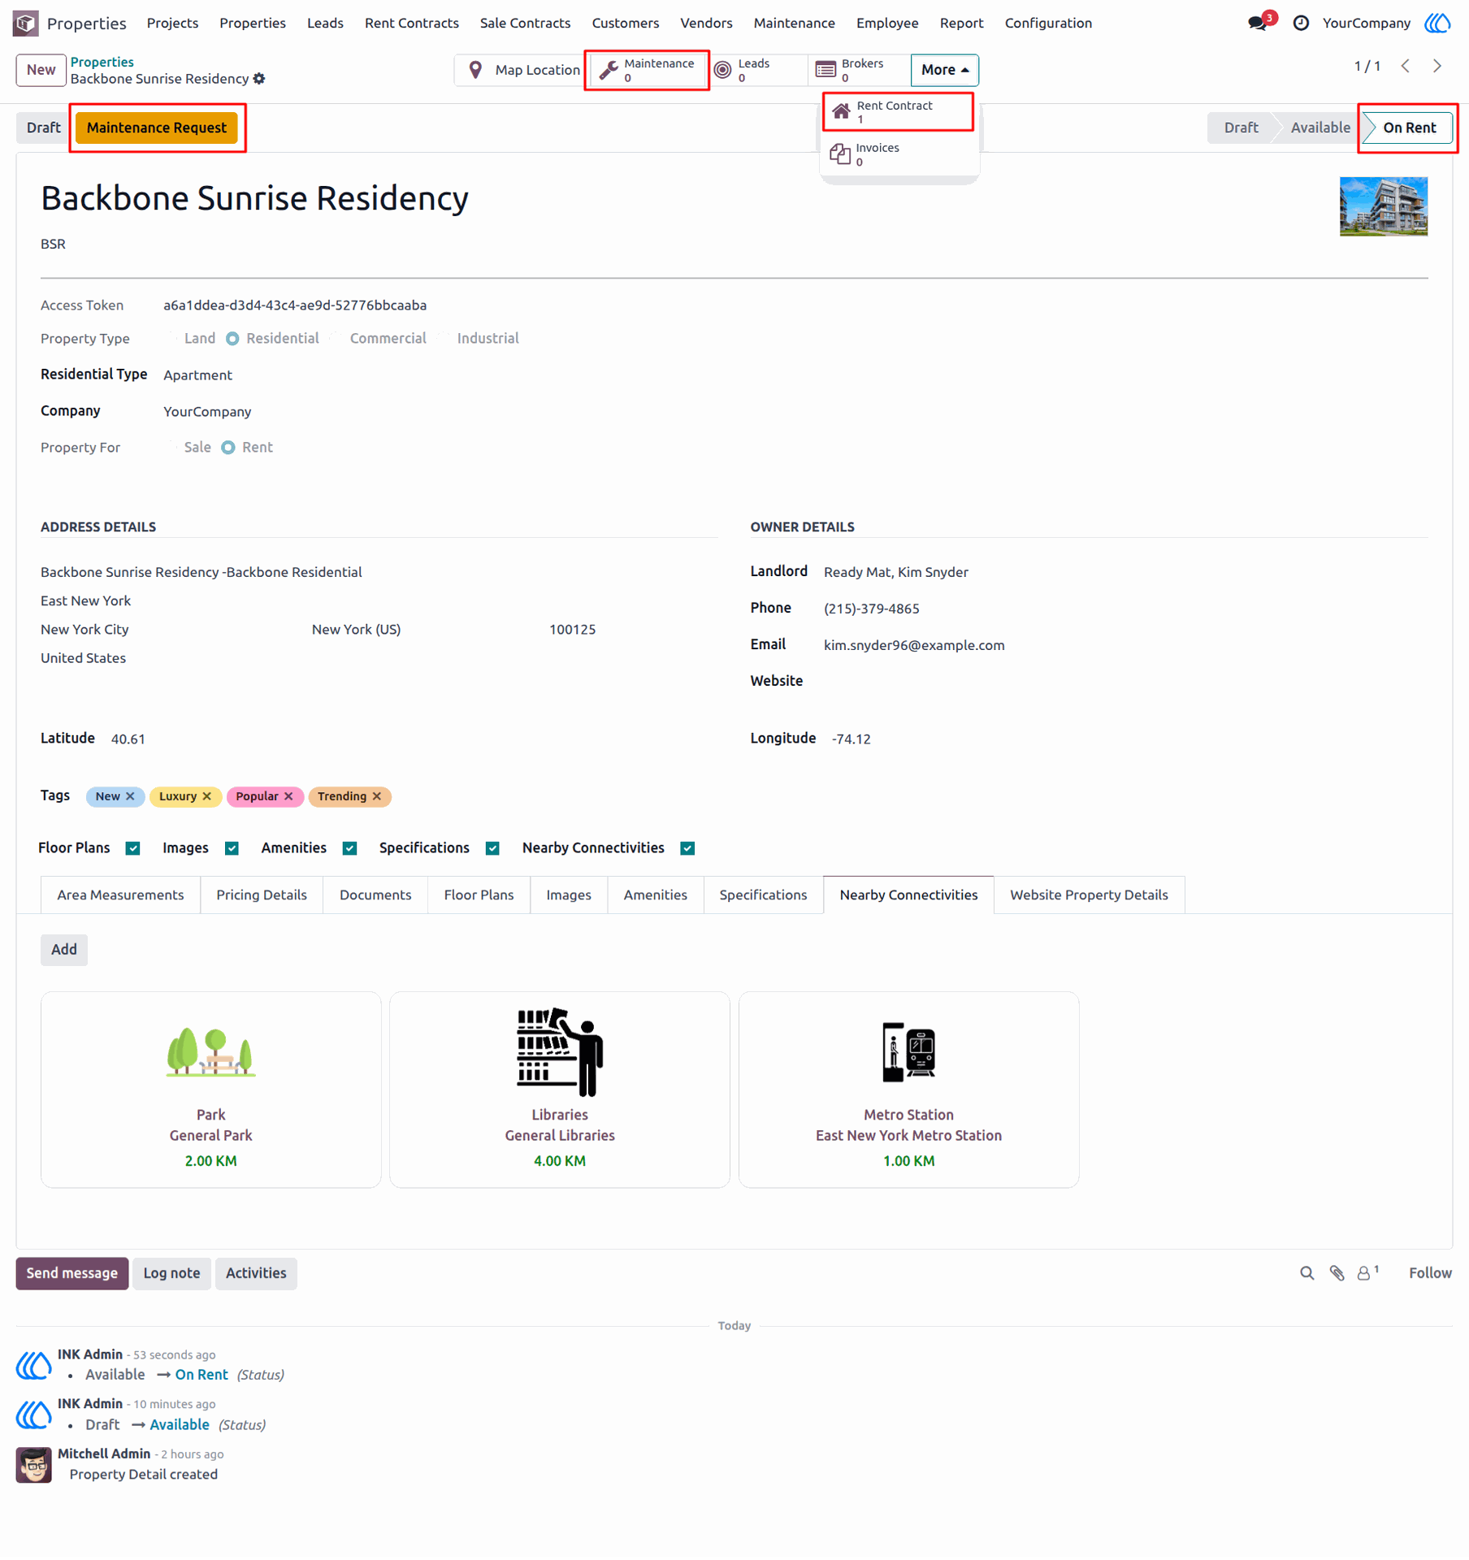Click the Add connectivity button

click(64, 949)
